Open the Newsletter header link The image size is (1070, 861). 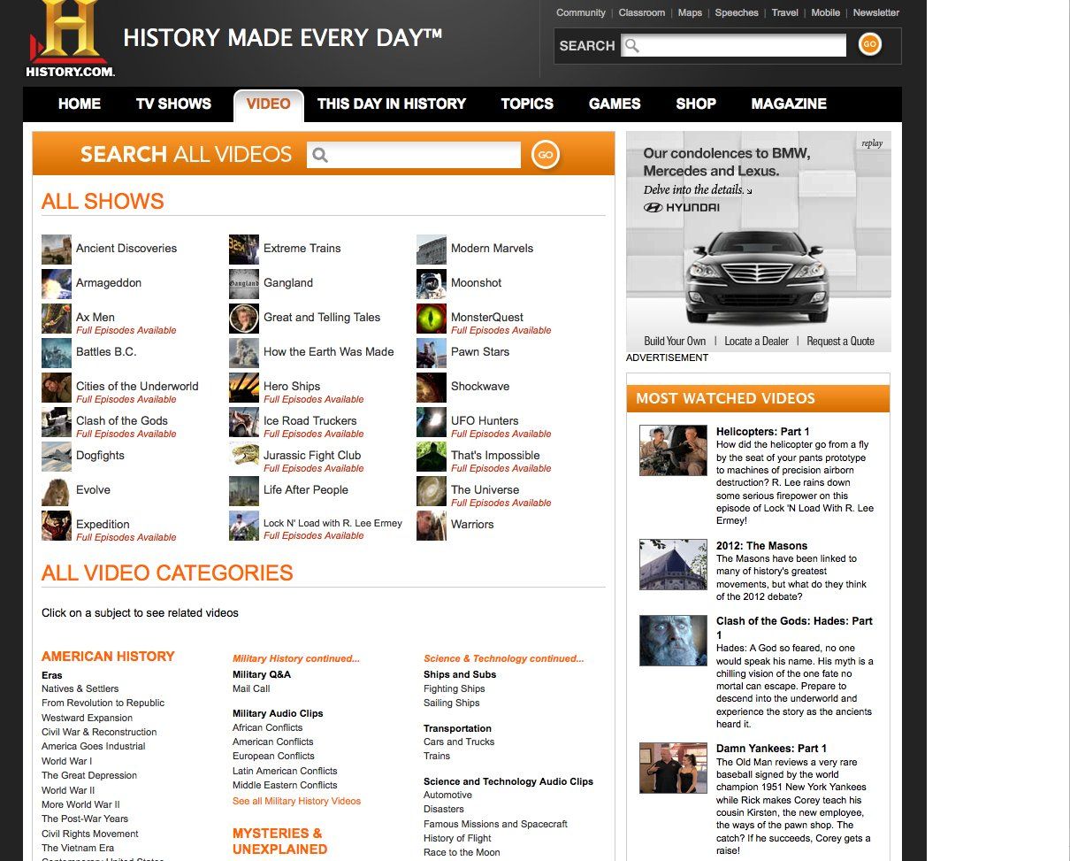pos(876,12)
